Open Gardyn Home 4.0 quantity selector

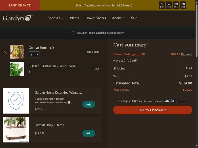point(34,54)
